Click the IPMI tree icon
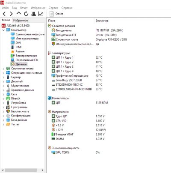 12,47
